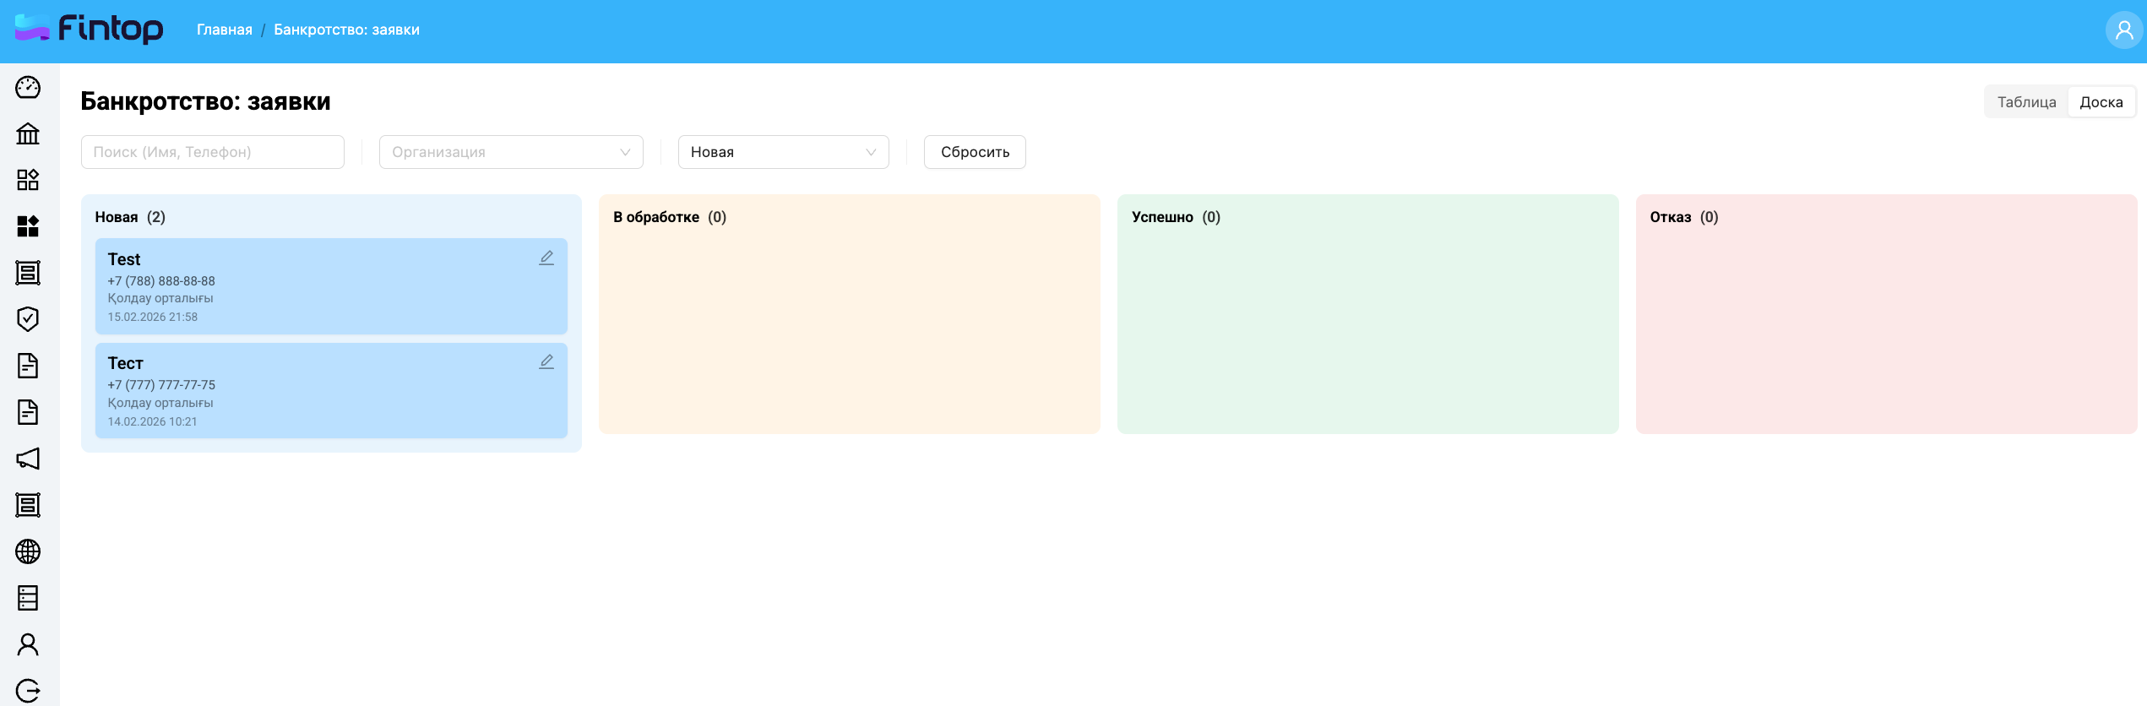Click the container icon directly below the megaphone
Image resolution: width=2147 pixels, height=706 pixels.
pyautogui.click(x=28, y=505)
